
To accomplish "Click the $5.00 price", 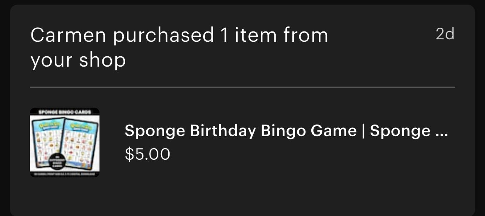I will click(148, 154).
